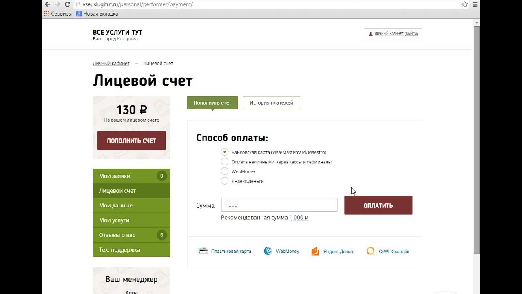Click the 130 ₽ balance amount
Image resolution: width=522 pixels, height=294 pixels.
click(131, 110)
